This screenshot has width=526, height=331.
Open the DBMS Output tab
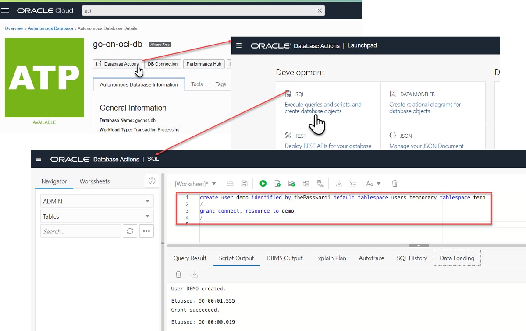pos(284,258)
